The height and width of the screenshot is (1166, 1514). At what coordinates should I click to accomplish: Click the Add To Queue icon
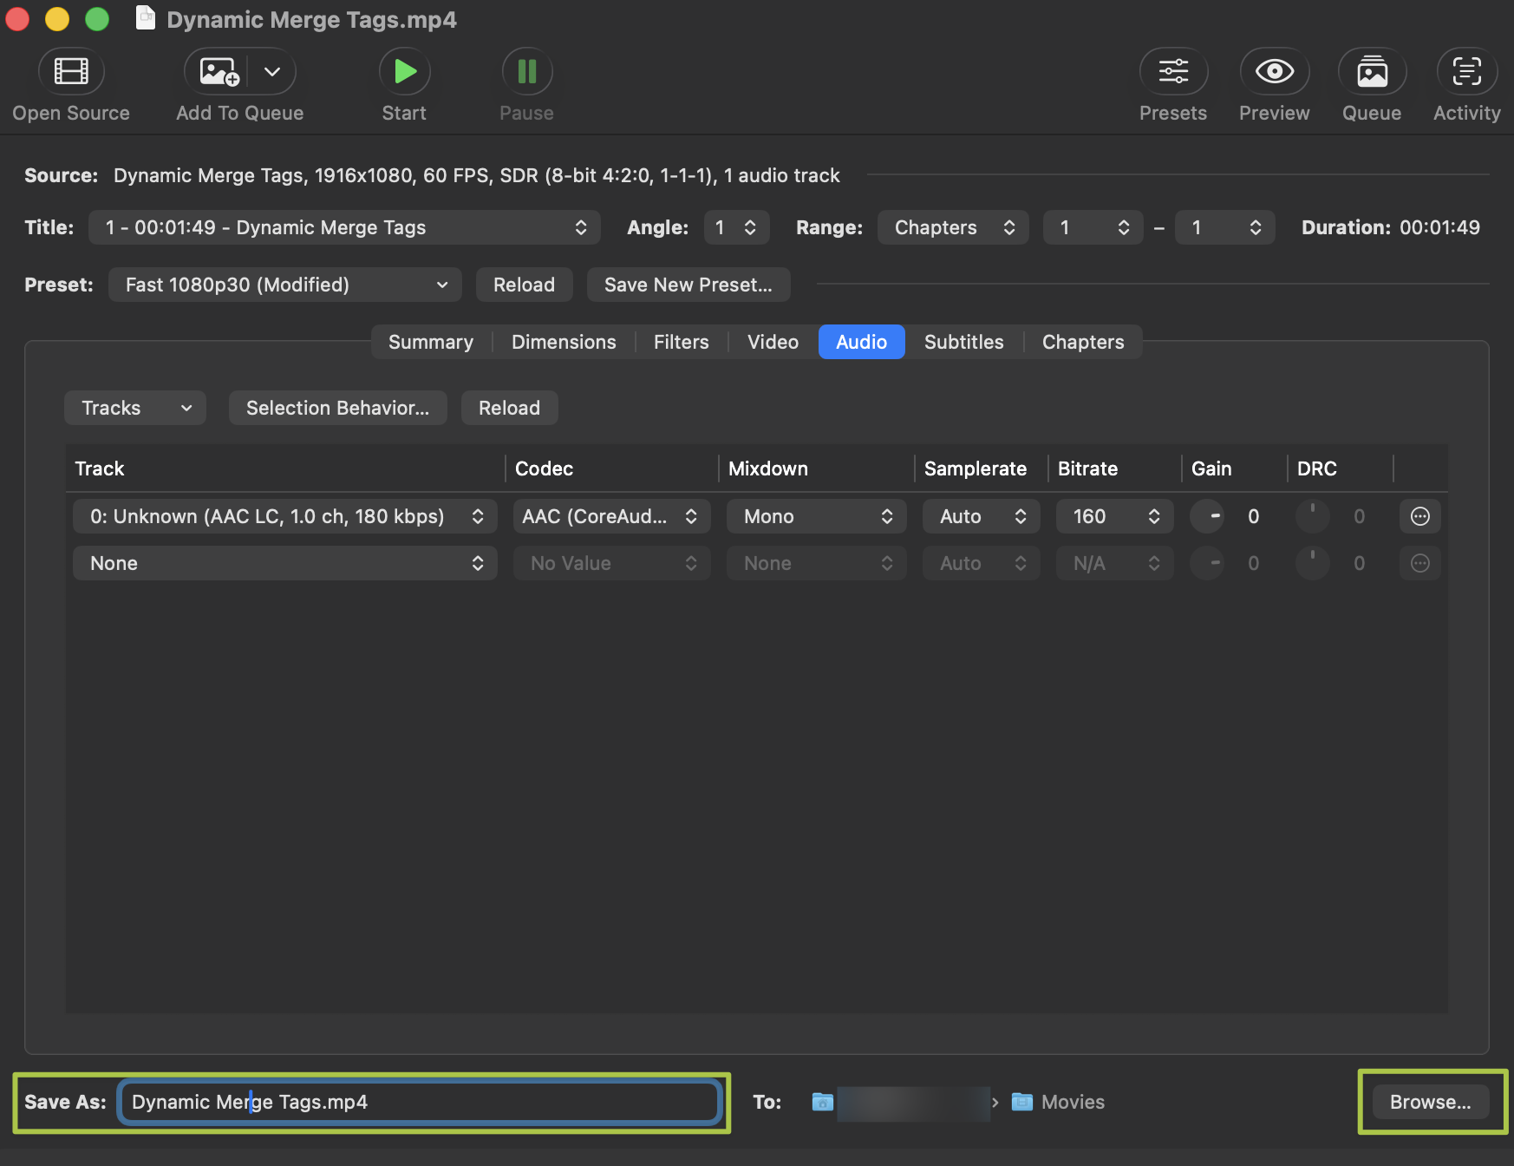(x=219, y=71)
